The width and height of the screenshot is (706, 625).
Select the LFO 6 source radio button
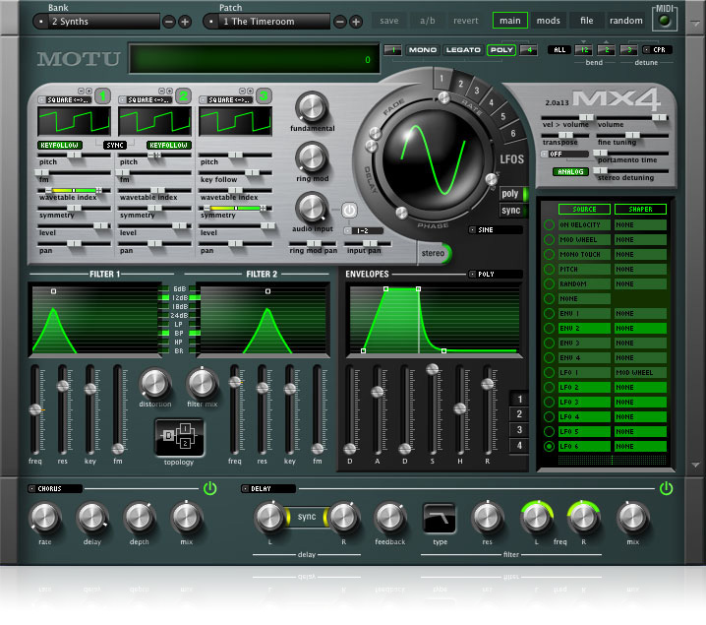(x=549, y=446)
